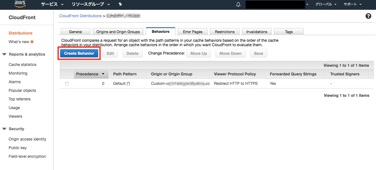
Task: Collapse the Reports & analytics section
Action: click(x=4, y=54)
